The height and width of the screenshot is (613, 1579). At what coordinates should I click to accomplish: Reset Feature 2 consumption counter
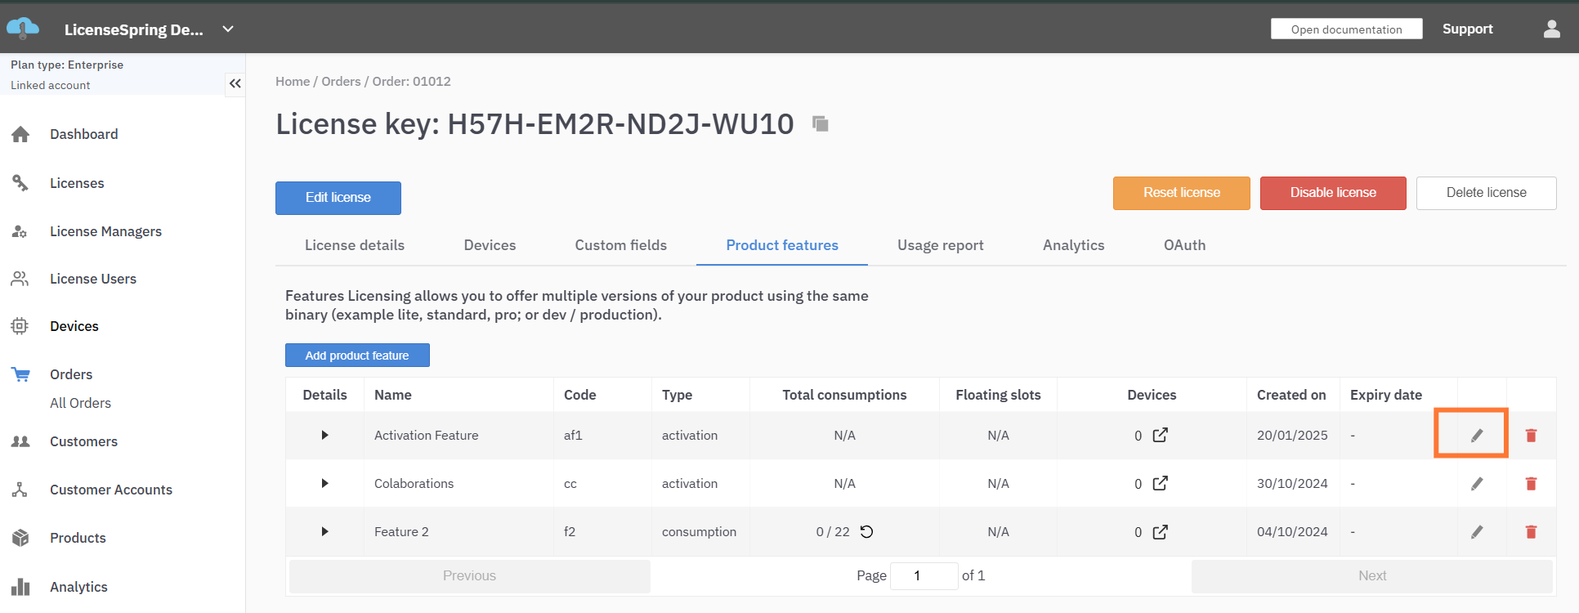click(867, 532)
